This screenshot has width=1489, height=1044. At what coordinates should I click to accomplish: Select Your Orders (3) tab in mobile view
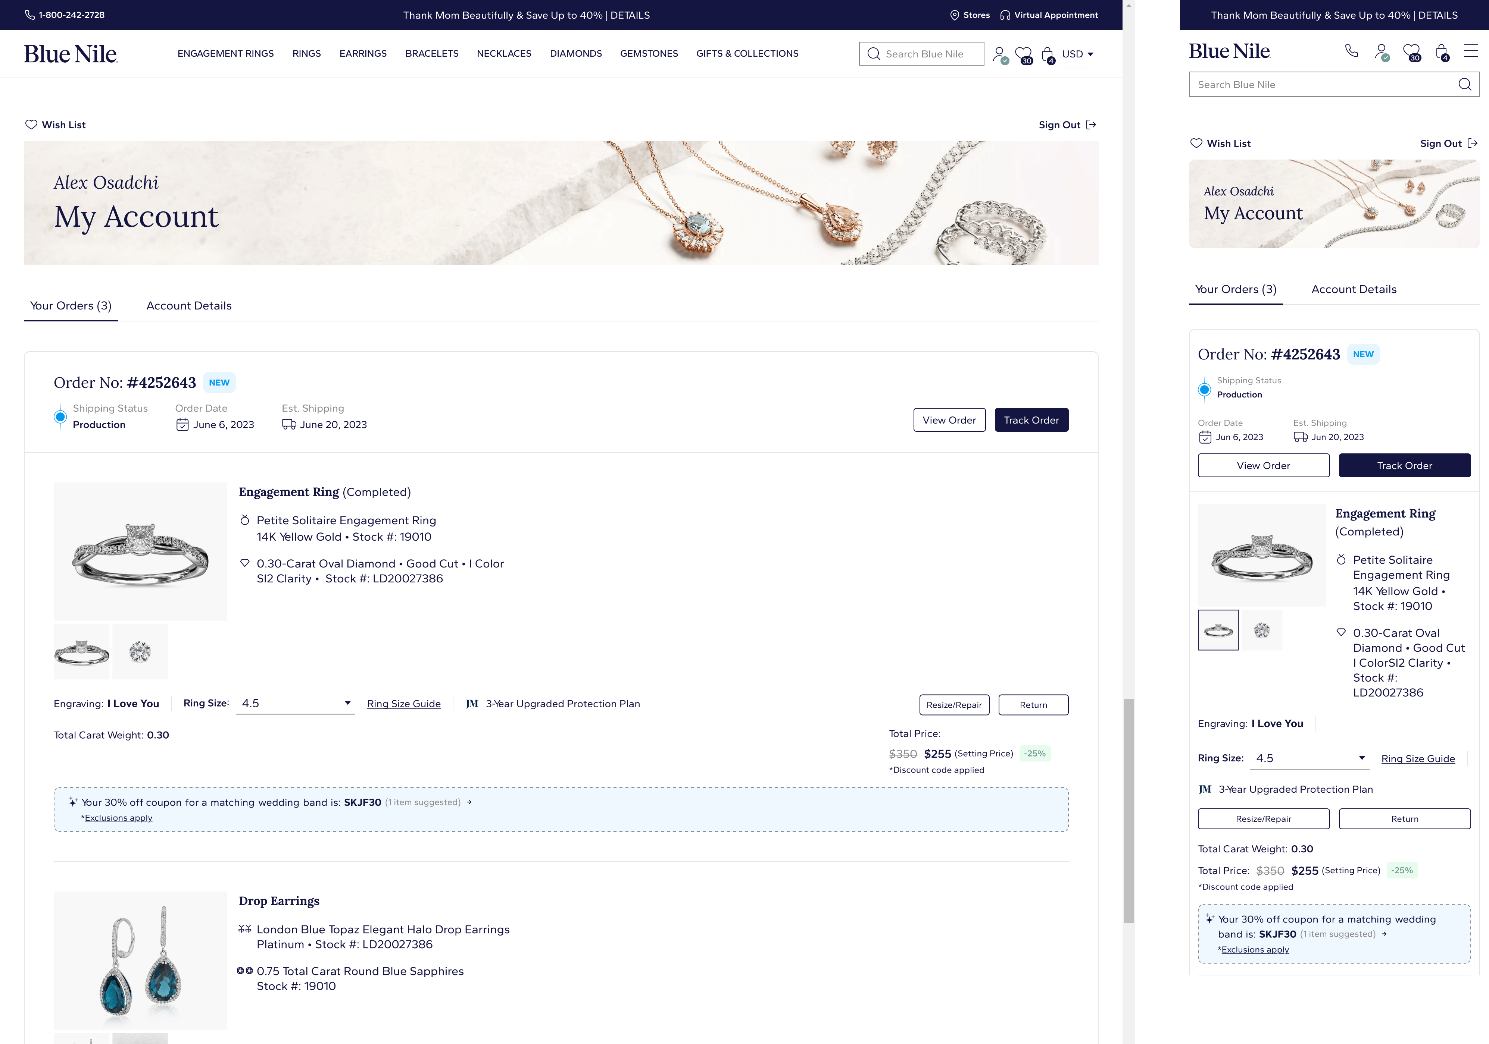[1236, 290]
